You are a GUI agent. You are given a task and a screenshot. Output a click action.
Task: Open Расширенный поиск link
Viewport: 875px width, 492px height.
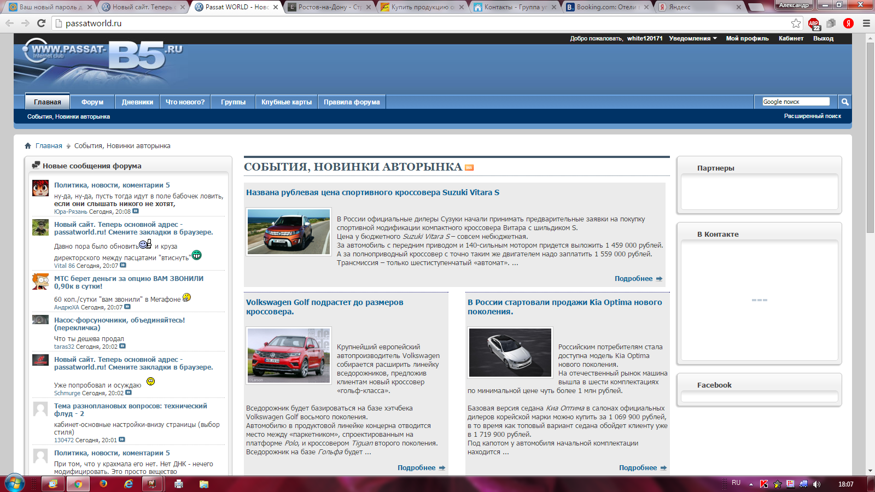click(812, 116)
